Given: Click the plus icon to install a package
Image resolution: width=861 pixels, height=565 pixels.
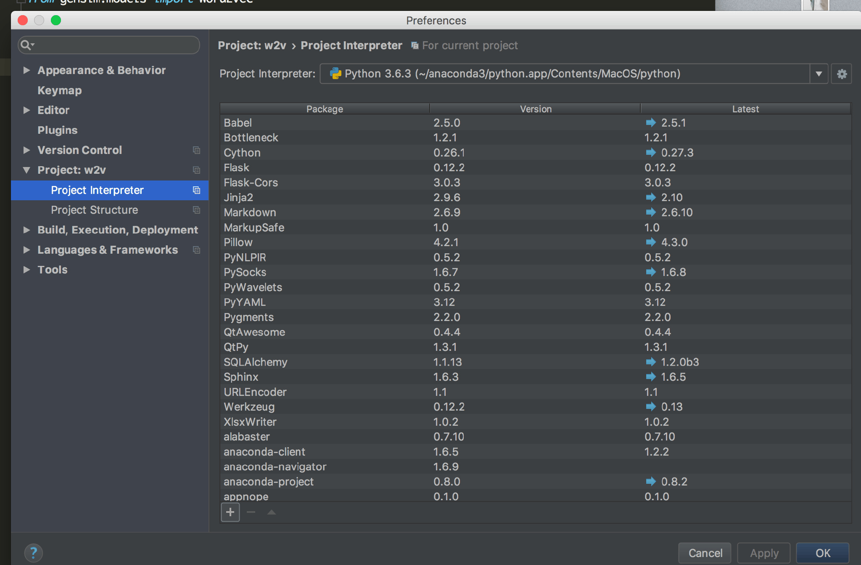Looking at the screenshot, I should point(230,512).
